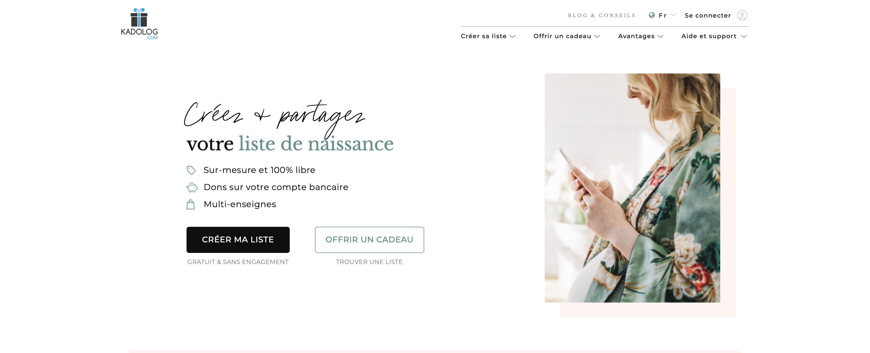Open the Avantages menu item
Viewport: 870px width, 353px height.
click(636, 36)
